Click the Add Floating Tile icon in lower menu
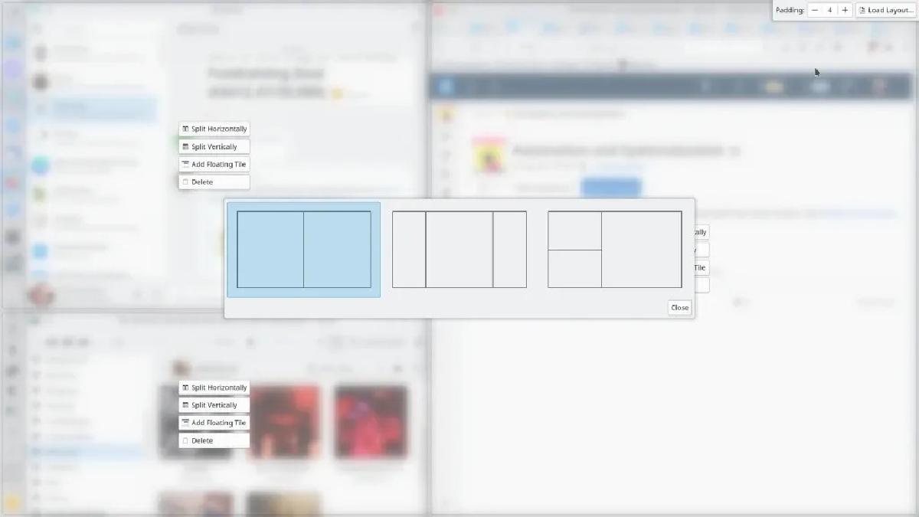This screenshot has width=919, height=517. coord(185,422)
